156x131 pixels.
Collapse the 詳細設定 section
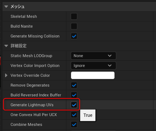click(6, 46)
